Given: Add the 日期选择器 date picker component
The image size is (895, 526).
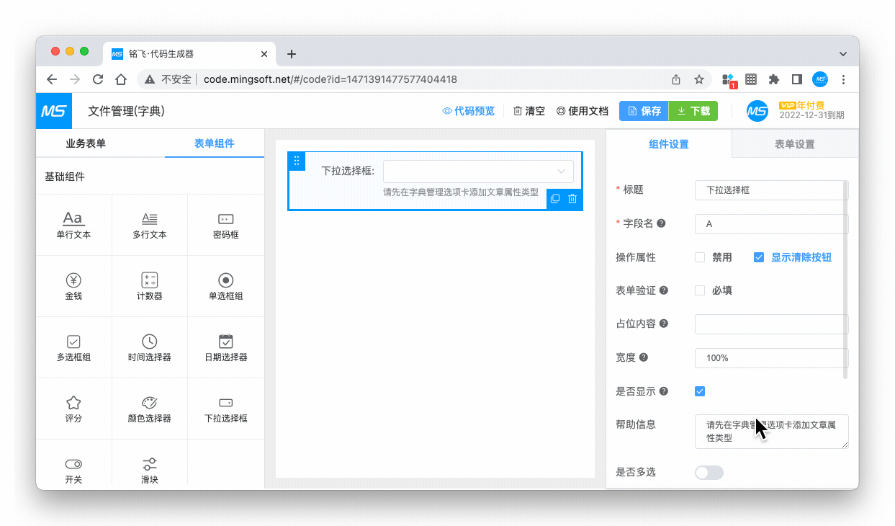Looking at the screenshot, I should [225, 342].
